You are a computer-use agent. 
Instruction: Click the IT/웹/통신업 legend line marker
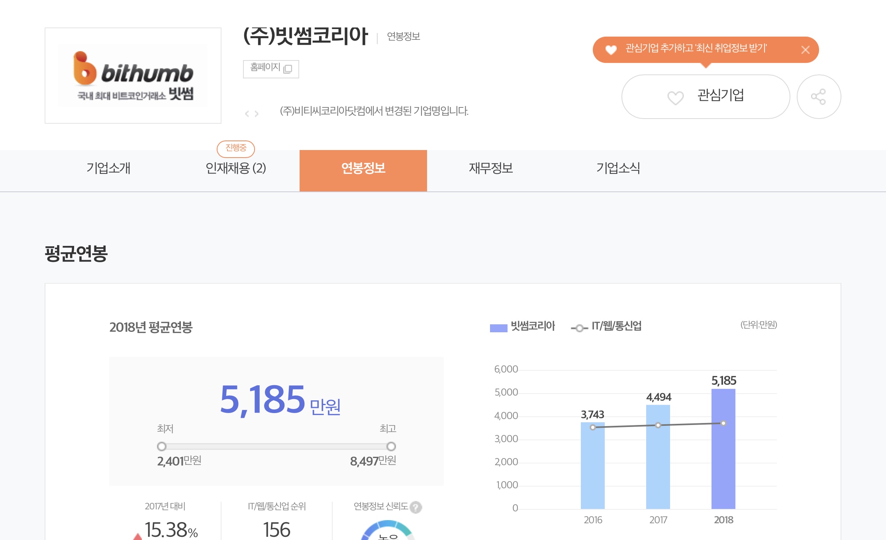tap(579, 328)
